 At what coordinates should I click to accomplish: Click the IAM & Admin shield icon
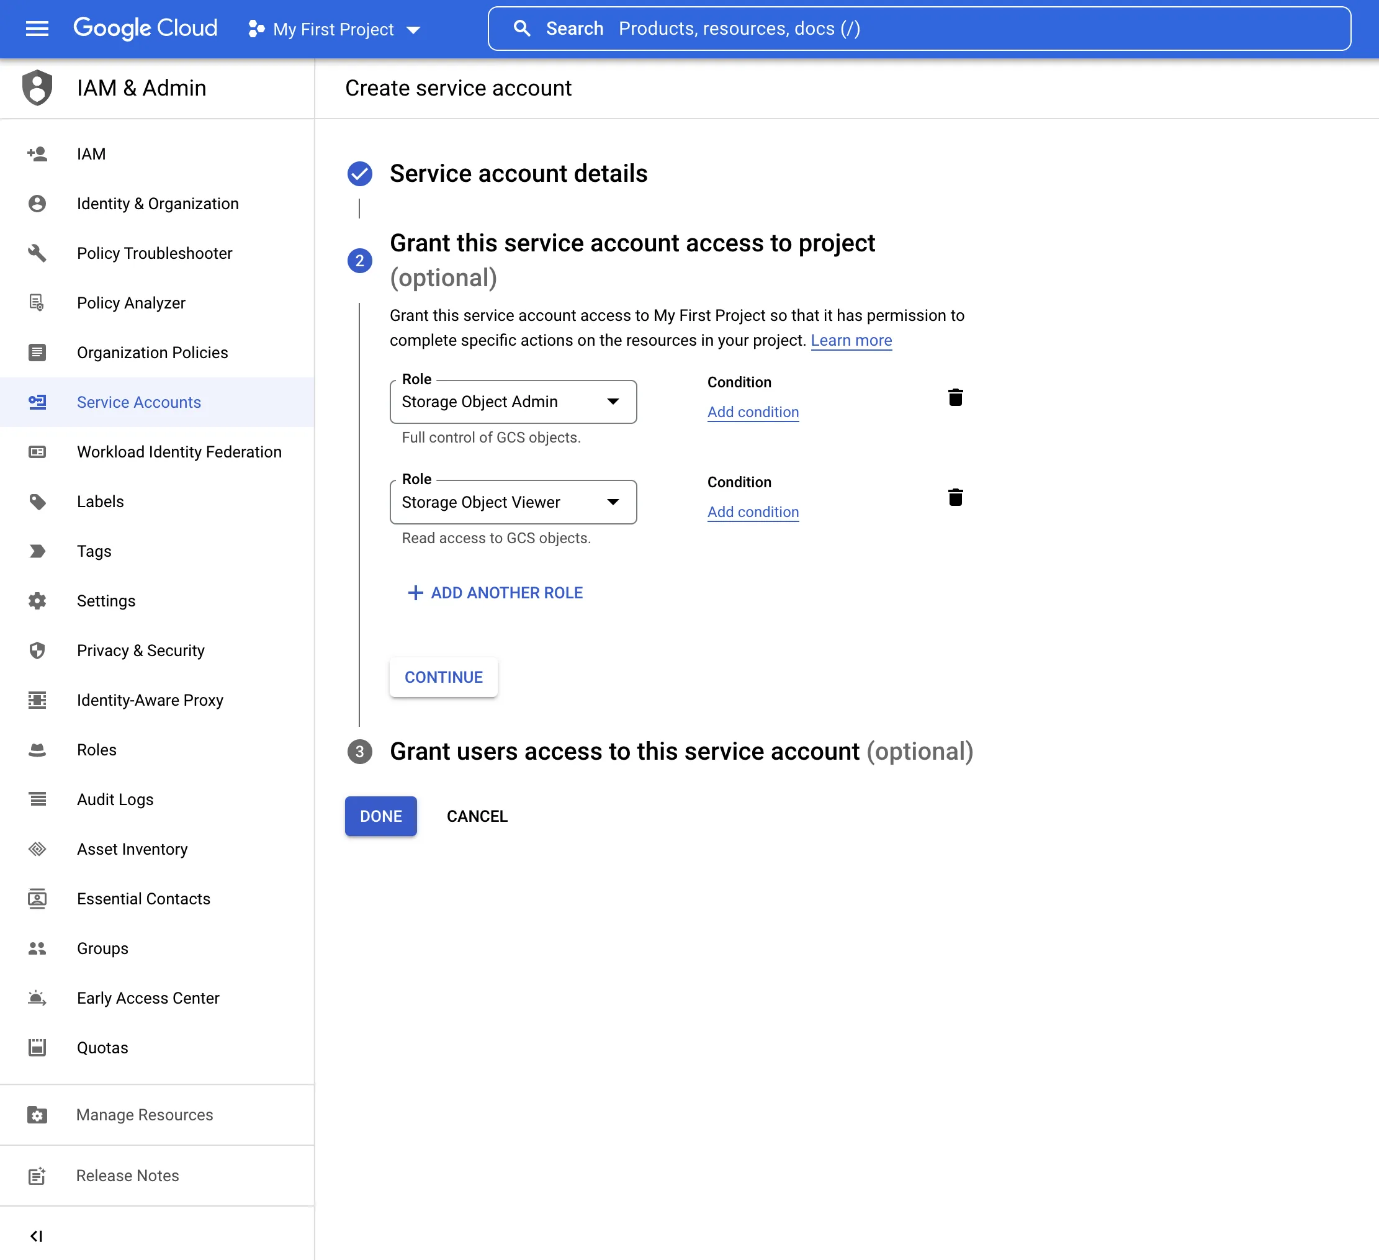pyautogui.click(x=37, y=88)
